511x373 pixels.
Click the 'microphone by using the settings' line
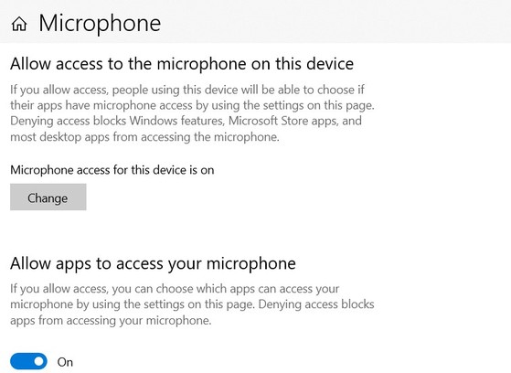click(x=192, y=304)
